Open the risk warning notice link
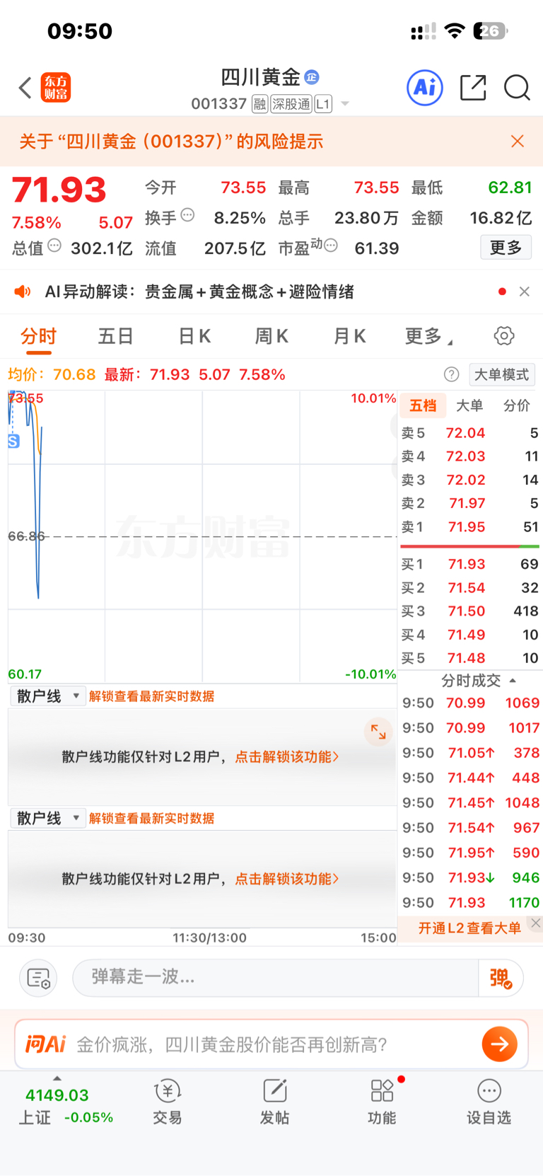Viewport: 543px width, 1176px height. 171,142
